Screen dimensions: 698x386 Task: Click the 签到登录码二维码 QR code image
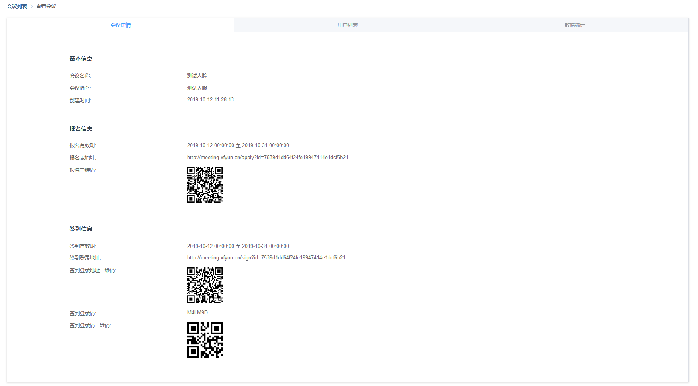pyautogui.click(x=205, y=340)
